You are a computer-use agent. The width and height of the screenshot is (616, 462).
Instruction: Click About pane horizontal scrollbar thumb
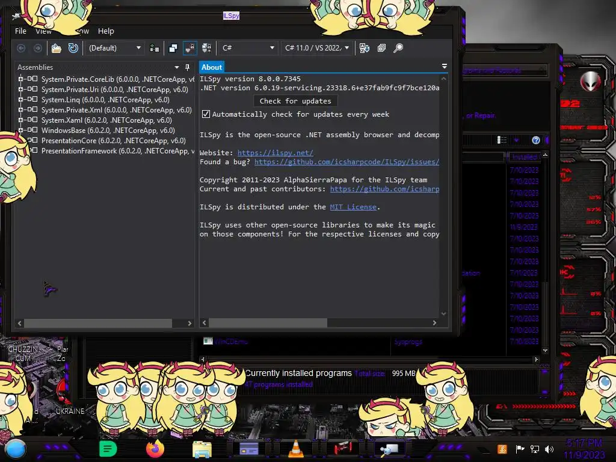click(x=268, y=323)
